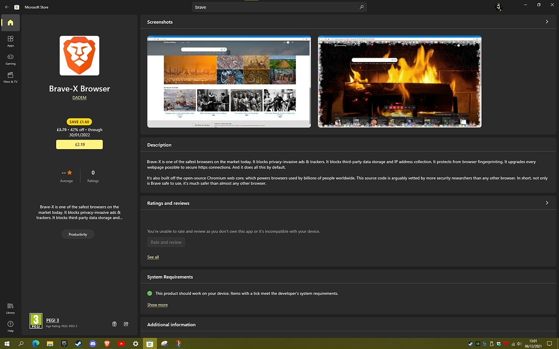This screenshot has width=559, height=349.
Task: Expand the Ratings and reviews section
Action: pos(547,203)
